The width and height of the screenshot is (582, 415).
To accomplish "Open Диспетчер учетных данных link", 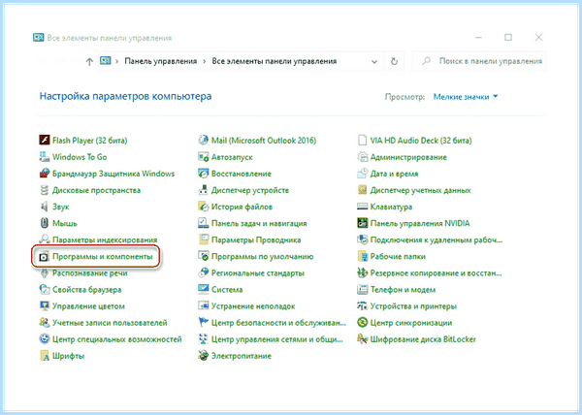I will 421,190.
